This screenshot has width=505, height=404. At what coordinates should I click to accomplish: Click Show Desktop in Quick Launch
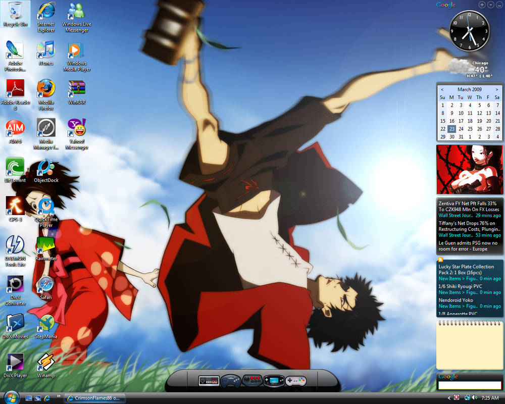[x=29, y=398]
